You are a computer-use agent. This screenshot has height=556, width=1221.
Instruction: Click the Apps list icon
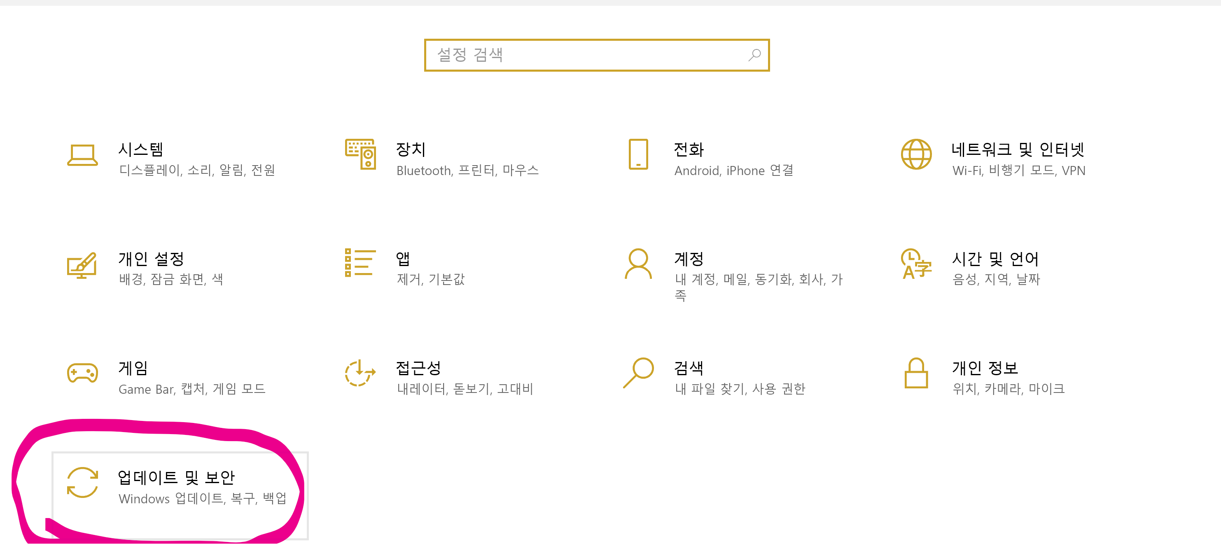[x=360, y=263]
